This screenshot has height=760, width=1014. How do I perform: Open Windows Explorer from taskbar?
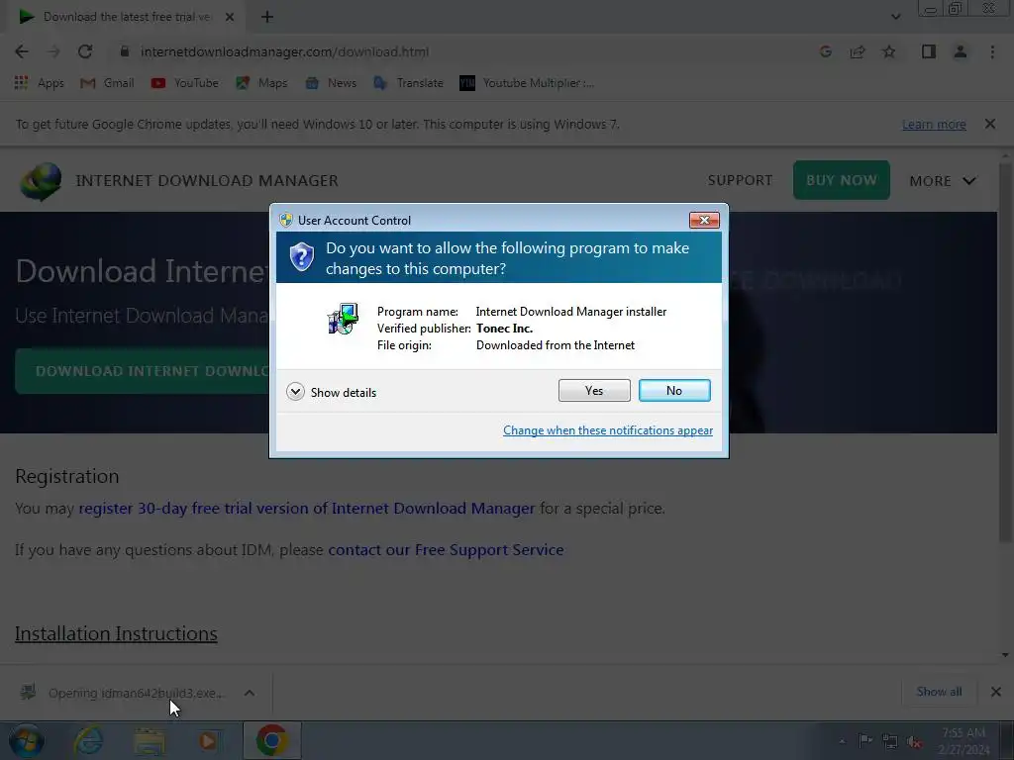pyautogui.click(x=150, y=740)
